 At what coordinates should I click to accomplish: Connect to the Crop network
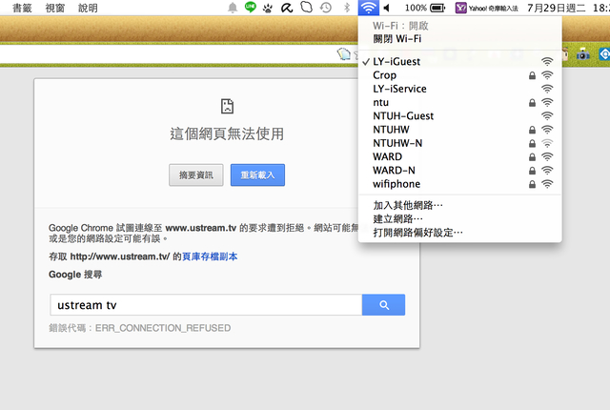[x=459, y=75]
